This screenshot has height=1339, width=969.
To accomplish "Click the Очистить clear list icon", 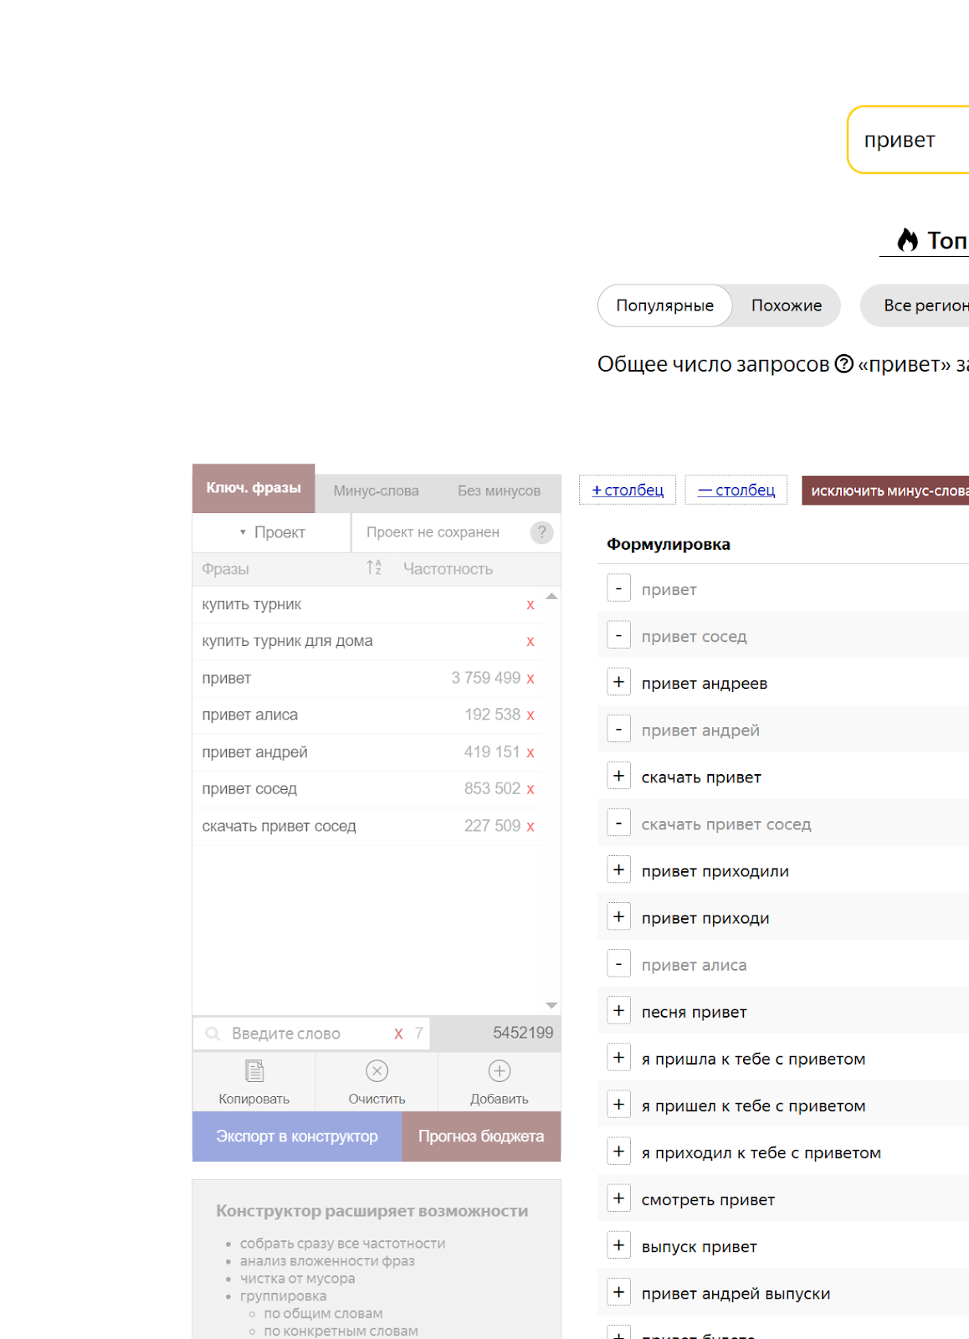I will click(x=377, y=1071).
